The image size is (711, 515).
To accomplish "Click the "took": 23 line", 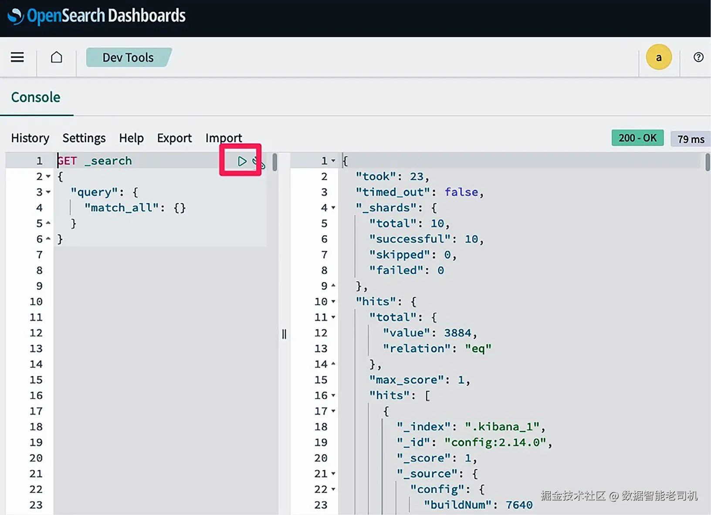I will click(x=393, y=176).
